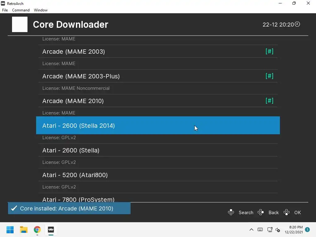This screenshot has height=237, width=316.
Task: Click the gamepad icon beside Back
Action: click(x=260, y=212)
